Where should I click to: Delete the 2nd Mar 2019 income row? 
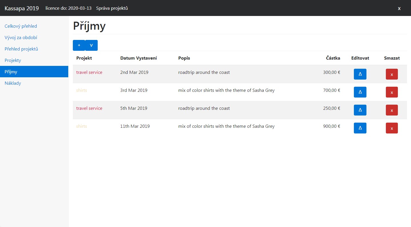click(392, 74)
